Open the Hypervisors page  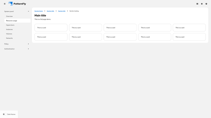coord(10,25)
